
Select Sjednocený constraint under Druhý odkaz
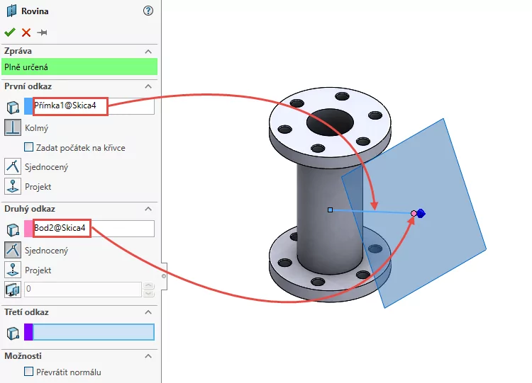13,250
